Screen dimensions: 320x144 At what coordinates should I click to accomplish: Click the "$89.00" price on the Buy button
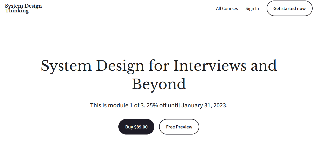coord(141,127)
